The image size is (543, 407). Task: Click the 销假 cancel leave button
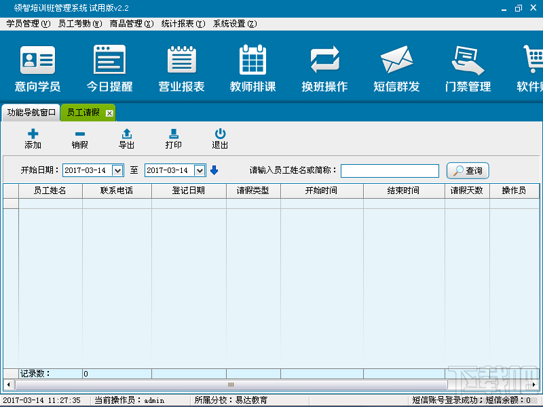[79, 139]
